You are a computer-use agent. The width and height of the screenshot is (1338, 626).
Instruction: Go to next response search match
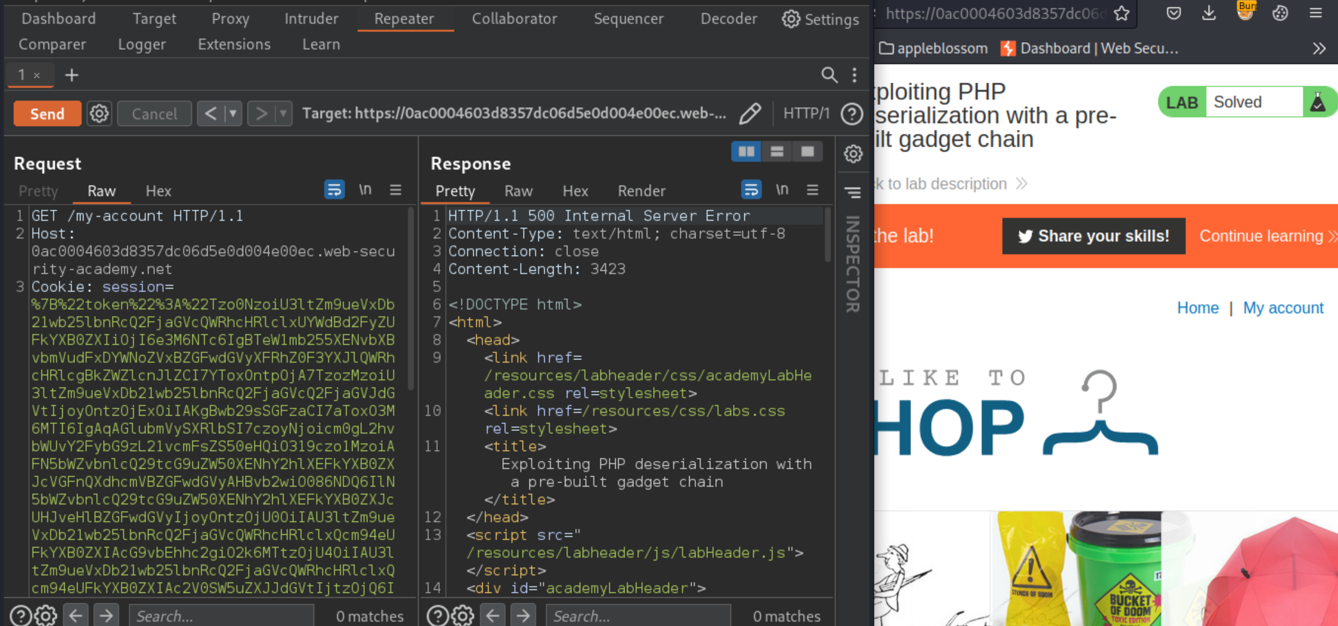coord(523,615)
